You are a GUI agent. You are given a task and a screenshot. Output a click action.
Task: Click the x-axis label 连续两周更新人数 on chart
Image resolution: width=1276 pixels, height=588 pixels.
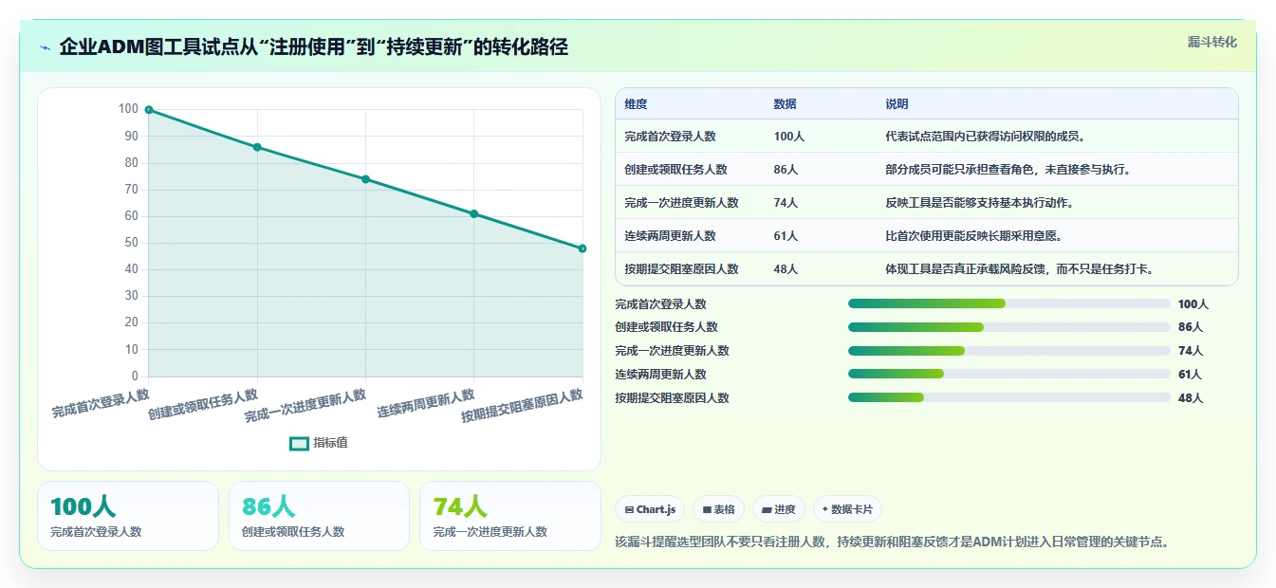pos(426,405)
